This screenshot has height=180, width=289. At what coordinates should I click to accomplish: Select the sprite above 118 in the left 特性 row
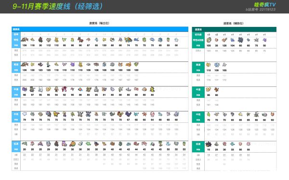tap(32, 39)
